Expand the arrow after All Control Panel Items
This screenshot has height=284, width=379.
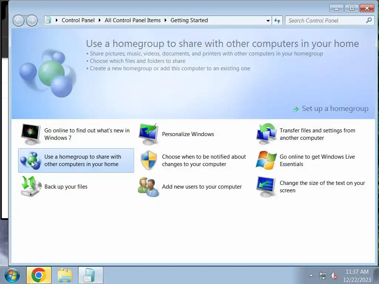165,20
